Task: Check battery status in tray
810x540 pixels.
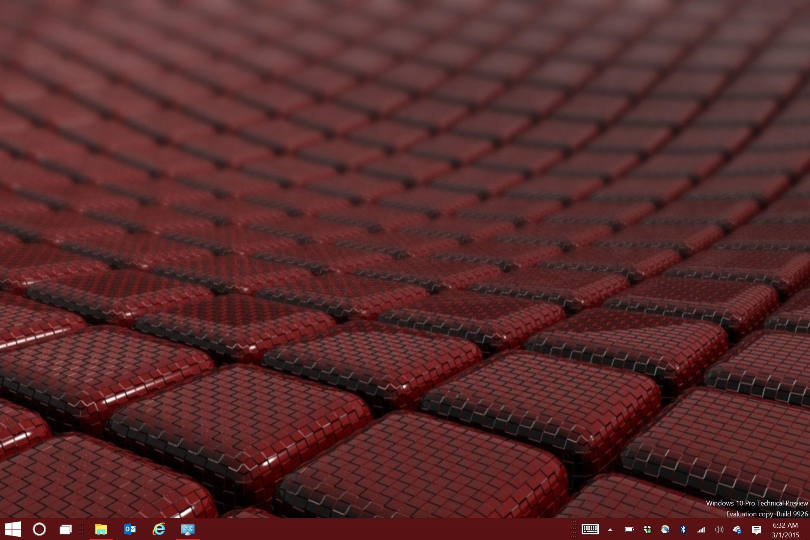Action: (629, 529)
